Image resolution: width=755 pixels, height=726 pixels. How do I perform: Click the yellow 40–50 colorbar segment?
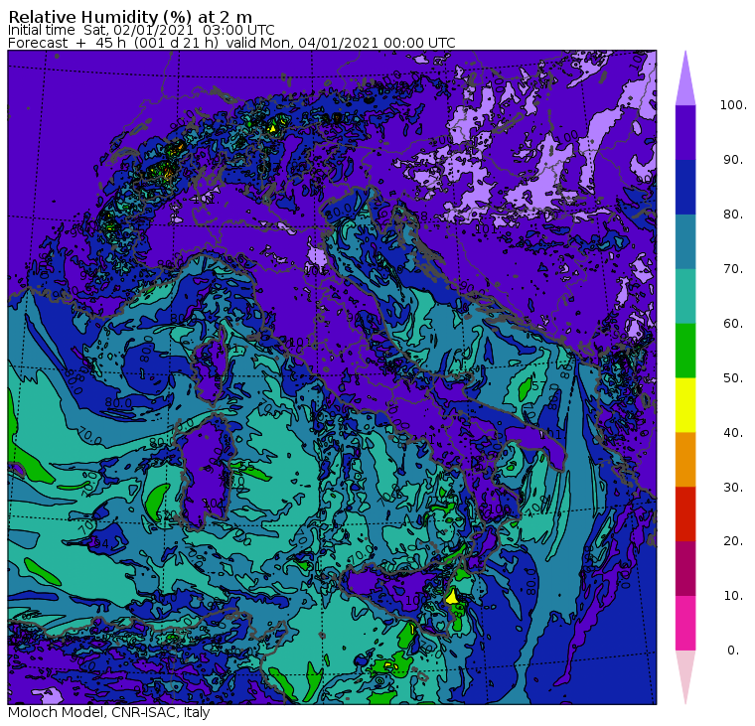[685, 405]
